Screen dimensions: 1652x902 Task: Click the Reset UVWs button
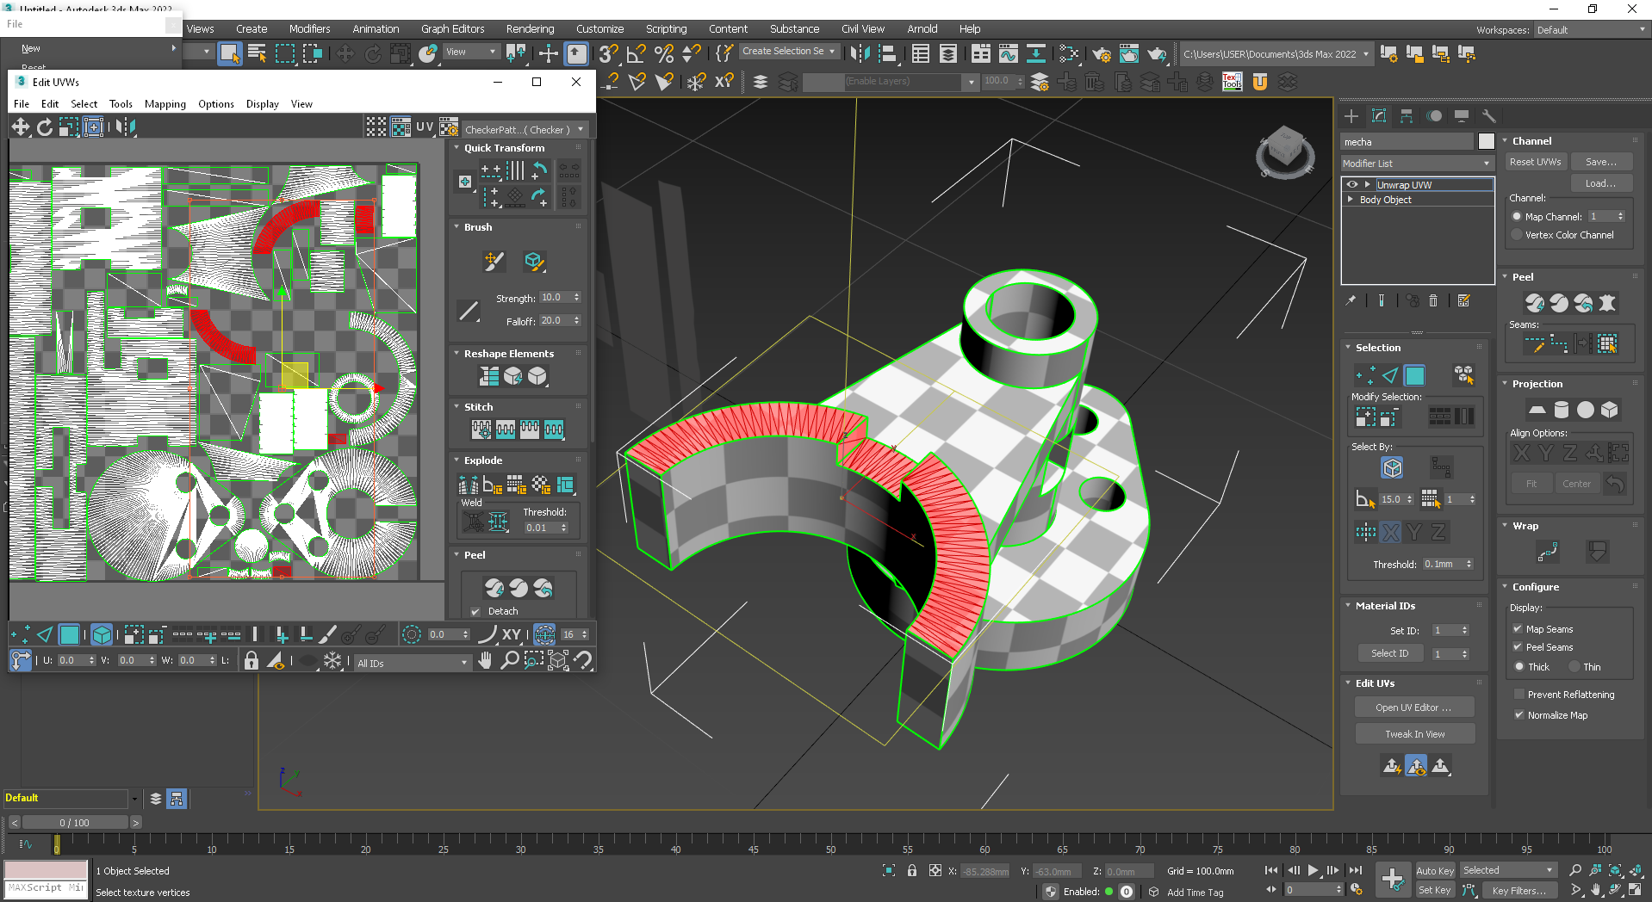tap(1535, 162)
